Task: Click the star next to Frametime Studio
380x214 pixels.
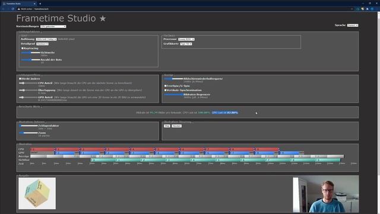Action: [103, 18]
